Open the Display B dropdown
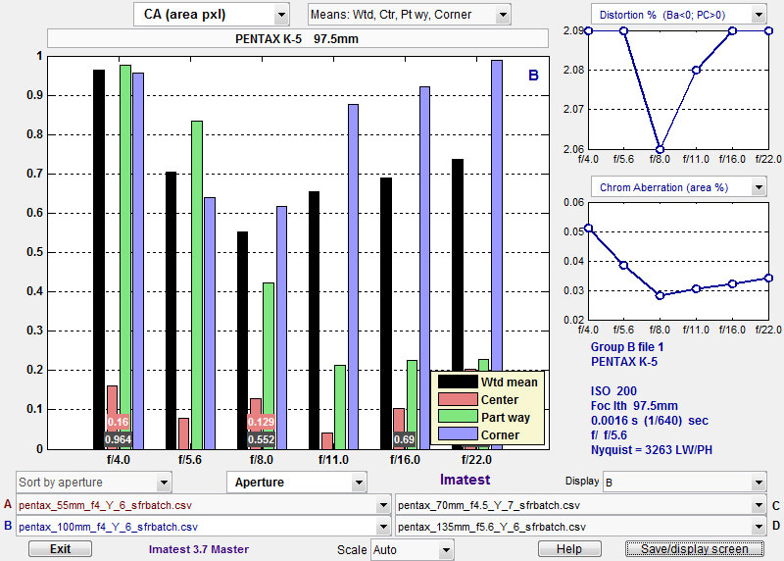 tap(684, 483)
